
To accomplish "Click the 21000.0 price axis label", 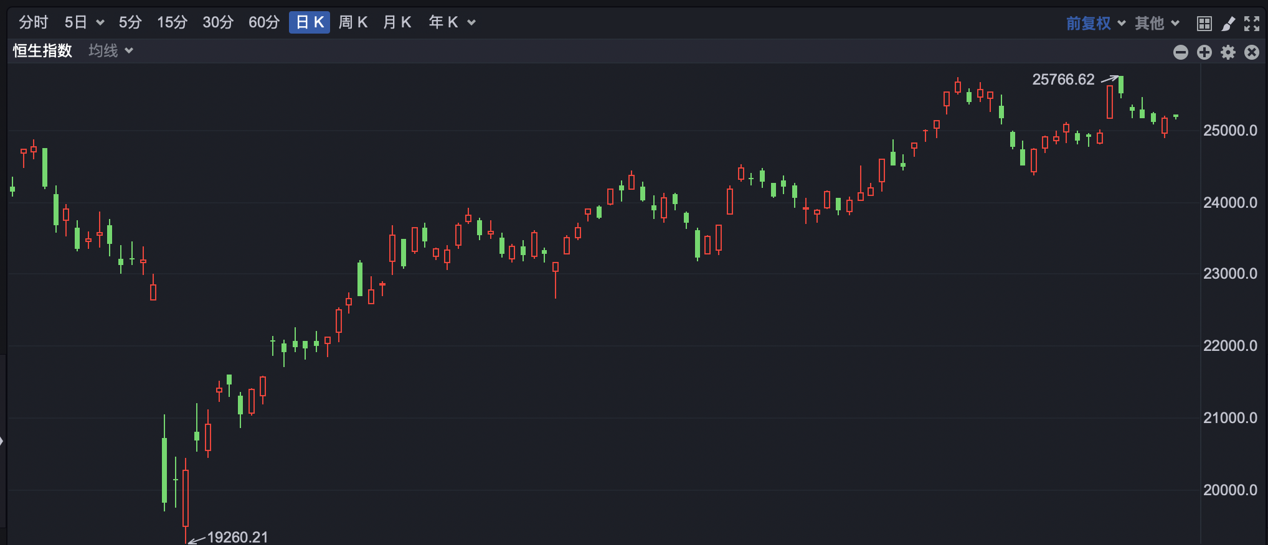I will (1230, 418).
